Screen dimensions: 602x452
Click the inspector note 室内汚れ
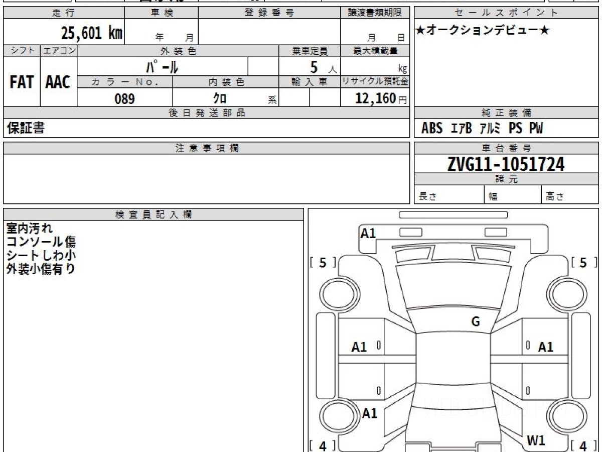[x=29, y=229]
